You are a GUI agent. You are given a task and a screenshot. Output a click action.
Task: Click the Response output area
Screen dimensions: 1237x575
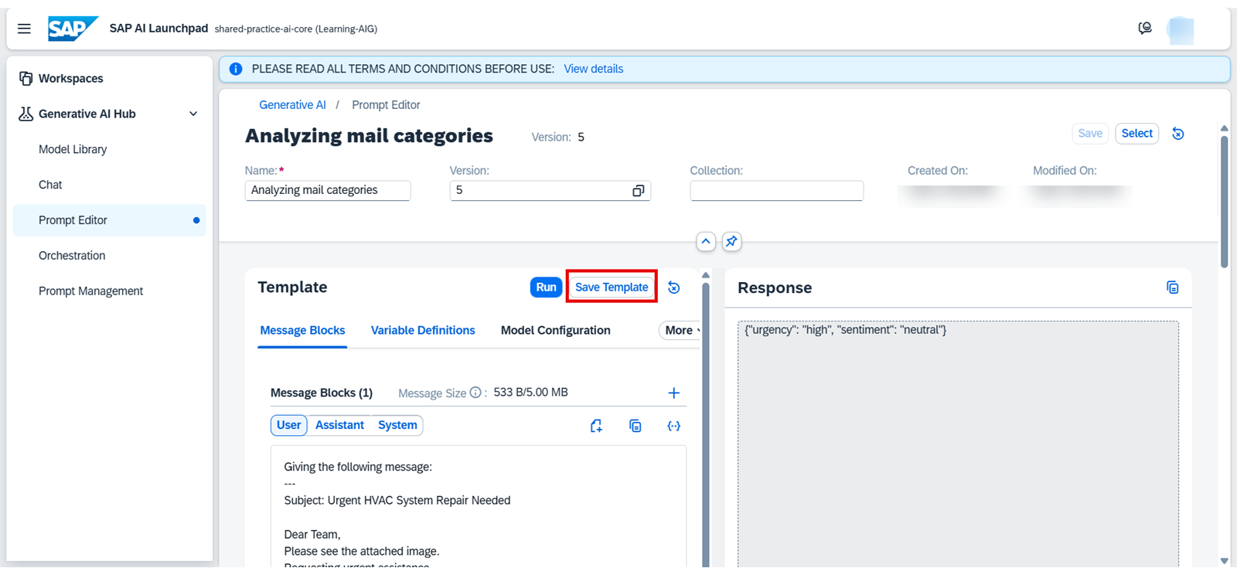958,444
